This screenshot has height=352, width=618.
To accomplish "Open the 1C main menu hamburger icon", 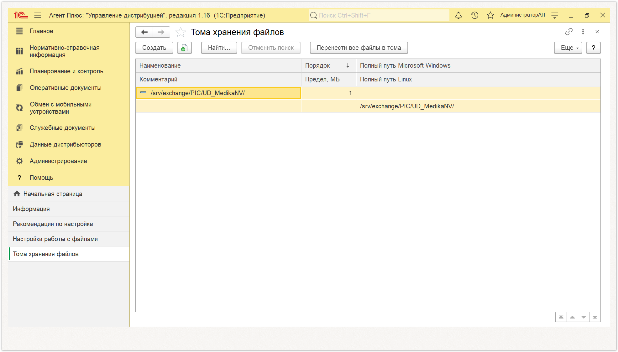I will click(x=38, y=15).
